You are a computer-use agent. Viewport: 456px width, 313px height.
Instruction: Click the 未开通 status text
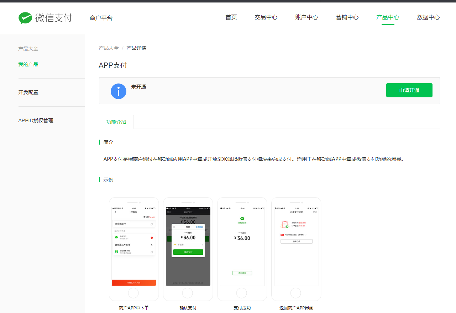[138, 87]
